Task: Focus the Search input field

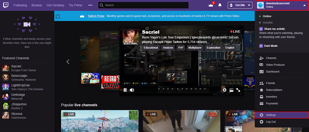Action: click(143, 5)
